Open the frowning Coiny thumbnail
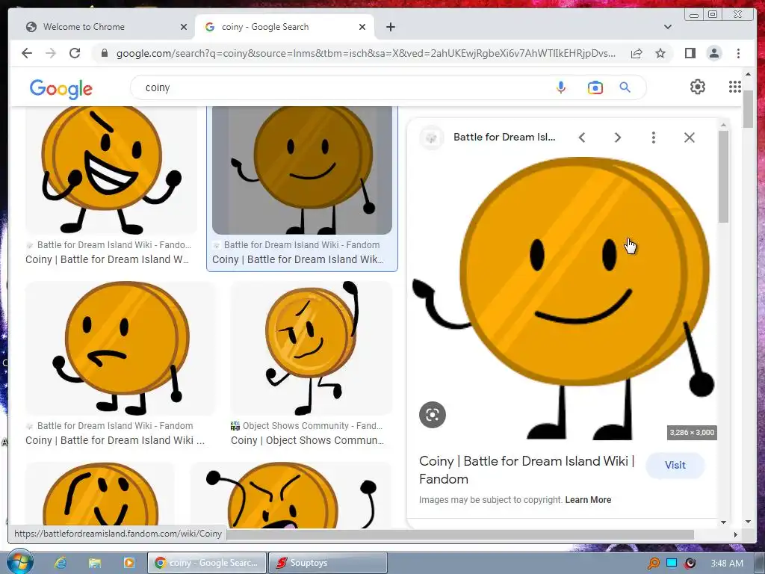The height and width of the screenshot is (574, 765). [120, 348]
